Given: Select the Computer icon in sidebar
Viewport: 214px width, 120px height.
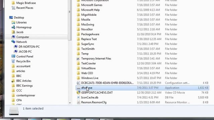Looking at the screenshot, I should click(x=13, y=37).
